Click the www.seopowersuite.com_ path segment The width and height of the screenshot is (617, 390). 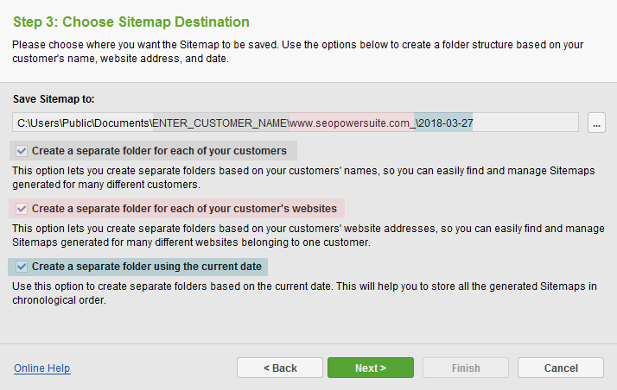[352, 123]
